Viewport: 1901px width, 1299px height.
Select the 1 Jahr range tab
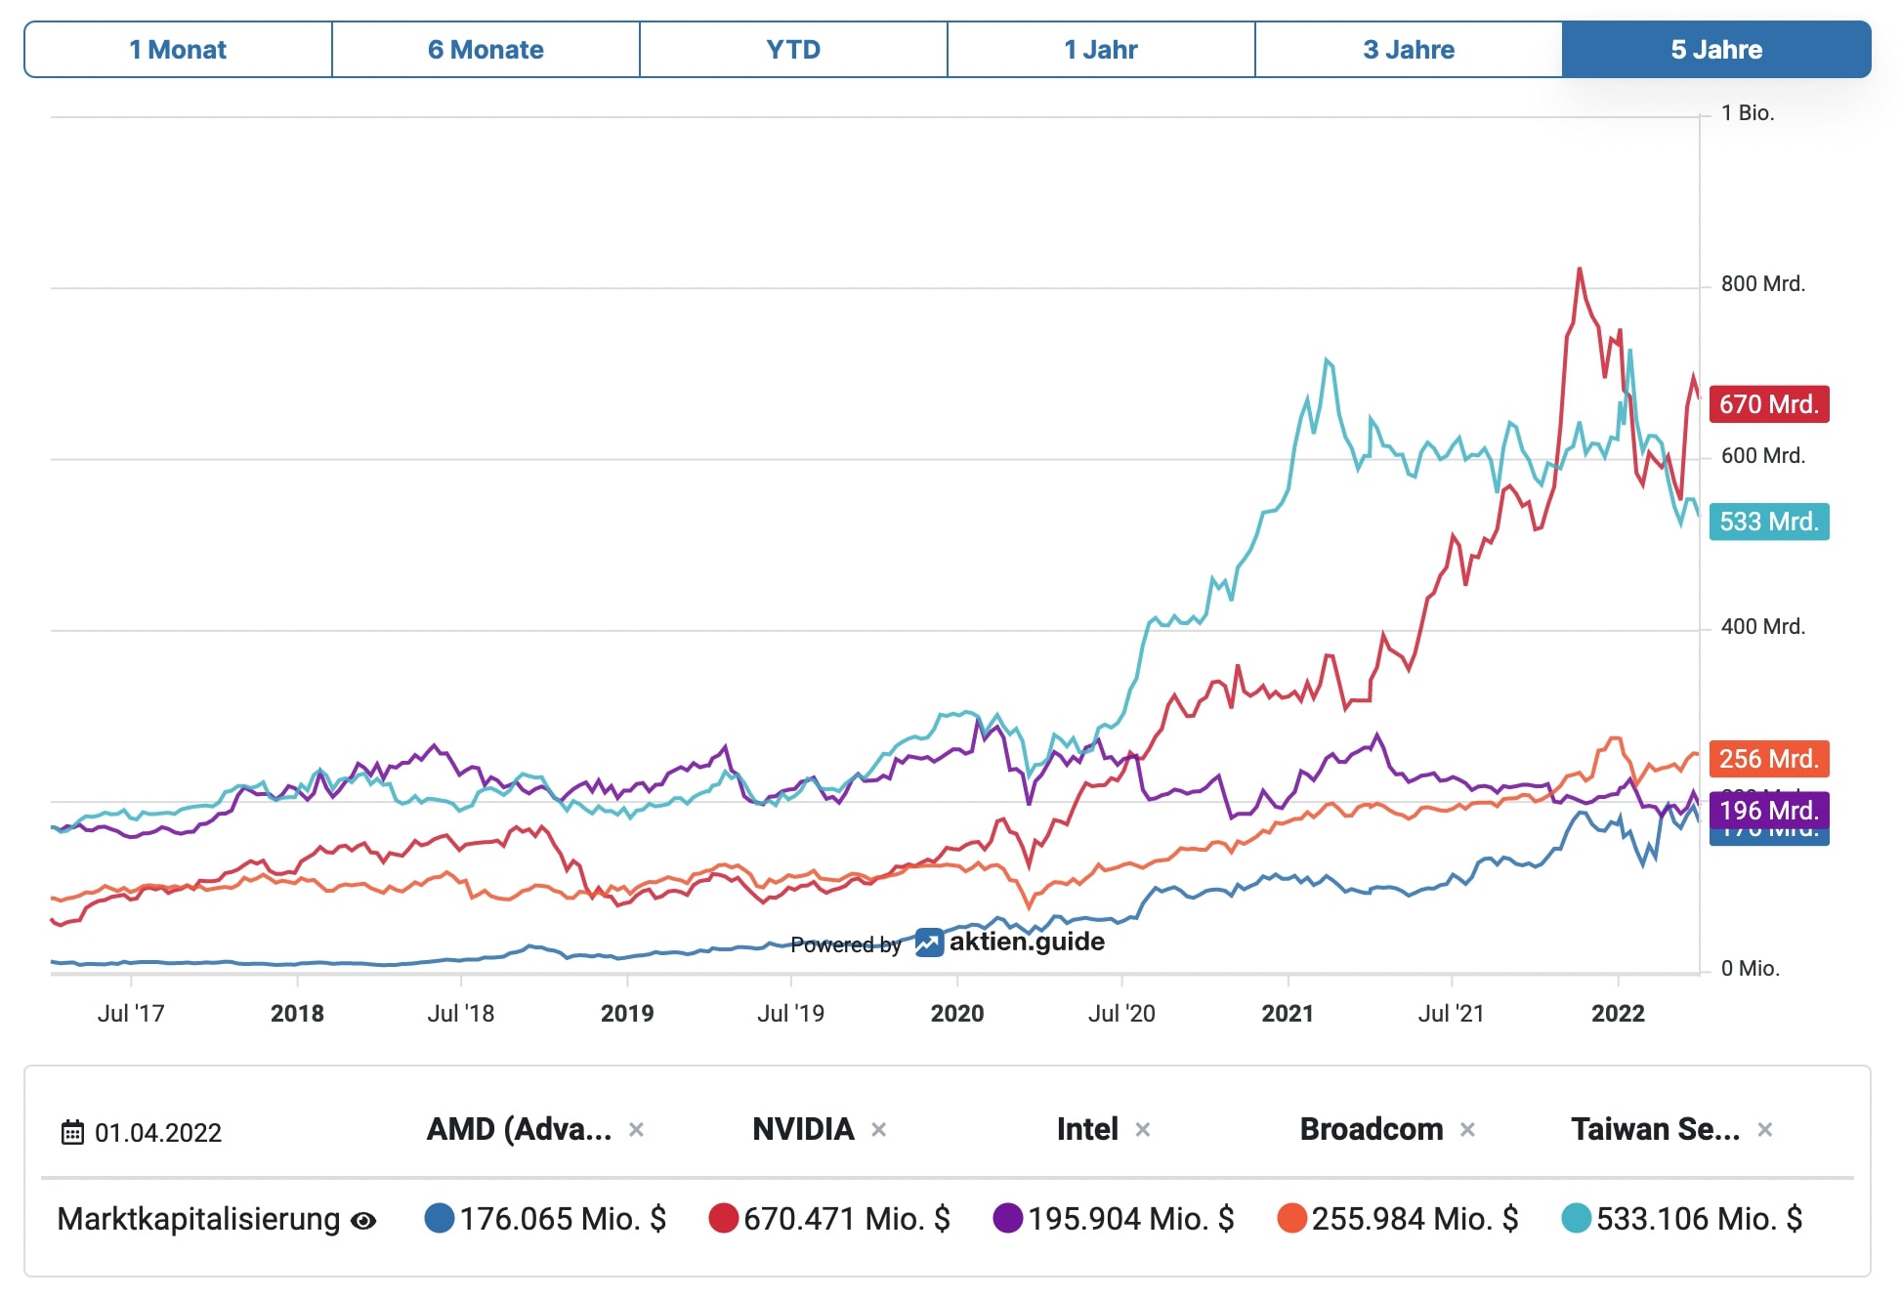point(1101,50)
